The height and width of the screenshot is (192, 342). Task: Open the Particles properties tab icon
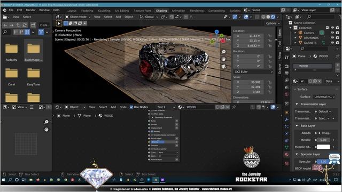(286, 126)
